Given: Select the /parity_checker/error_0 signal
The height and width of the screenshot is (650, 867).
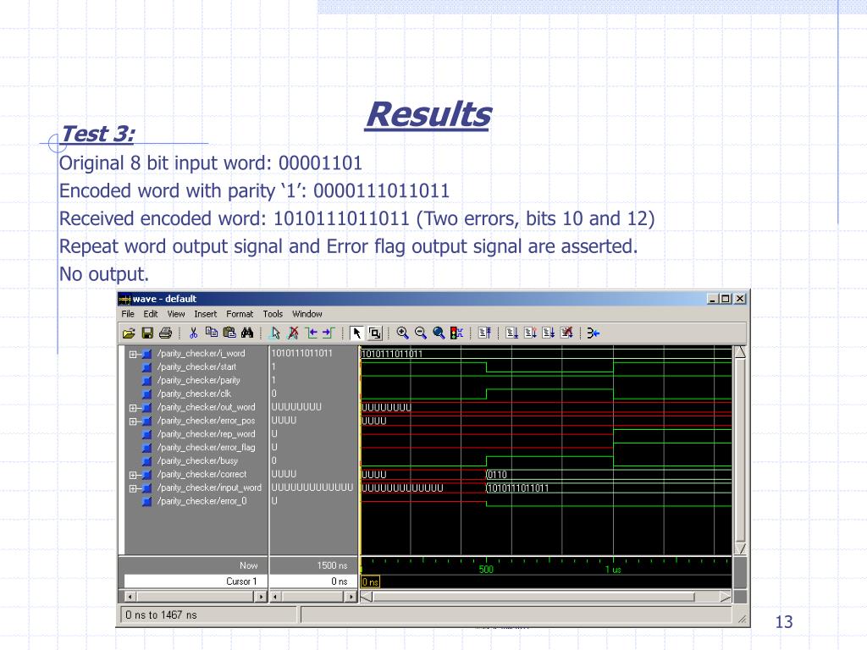Looking at the screenshot, I should pyautogui.click(x=202, y=501).
